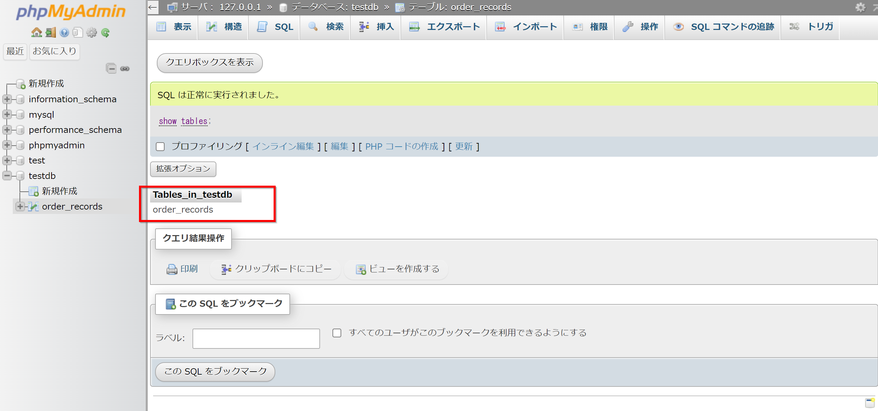Click the クエリボックスを表示 button
Viewport: 878px width, 411px height.
click(210, 63)
